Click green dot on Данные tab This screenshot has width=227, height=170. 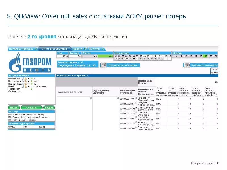click(x=85, y=49)
